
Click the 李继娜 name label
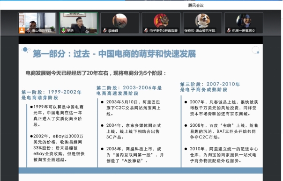coord(113,31)
